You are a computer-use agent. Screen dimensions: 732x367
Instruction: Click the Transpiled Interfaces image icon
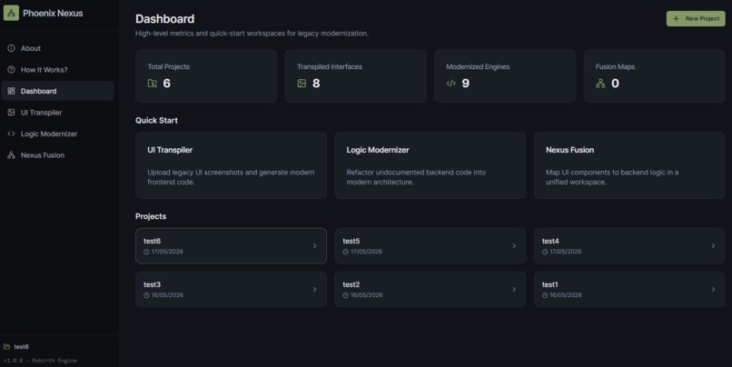(302, 83)
